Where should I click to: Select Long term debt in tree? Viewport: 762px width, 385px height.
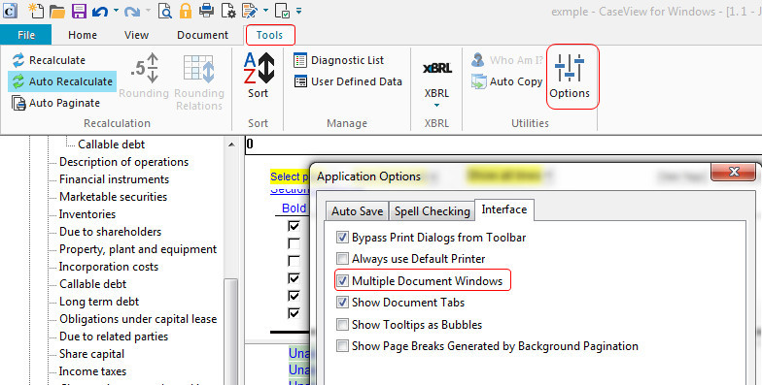(x=99, y=302)
